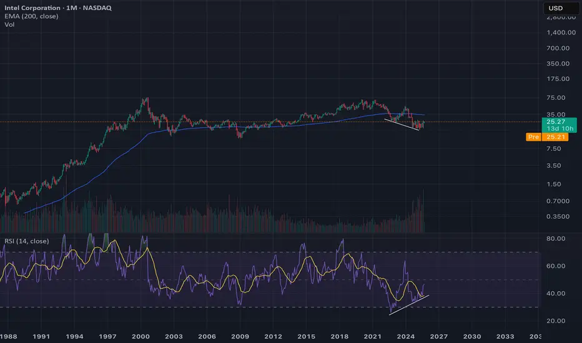Viewport: 582px width, 343px height.
Task: Click the 700.00 price axis label
Action: click(558, 48)
